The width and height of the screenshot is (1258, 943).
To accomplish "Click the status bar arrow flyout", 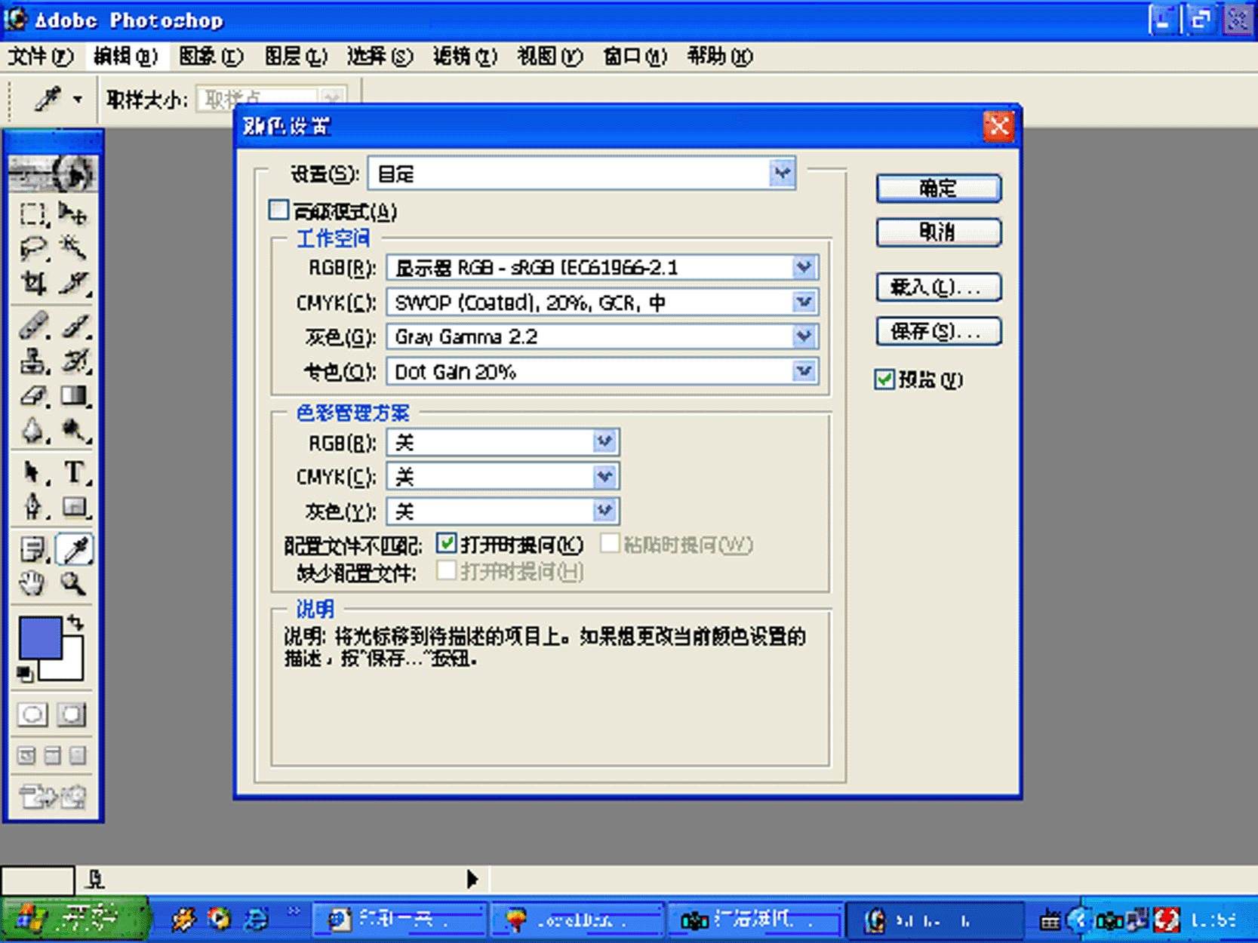I will click(x=472, y=879).
